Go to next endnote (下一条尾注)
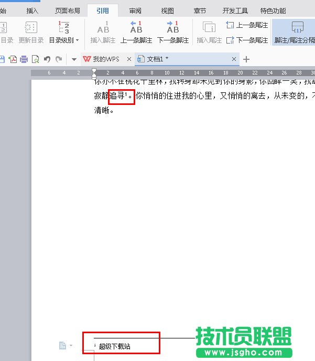315x361 pixels. pyautogui.click(x=247, y=40)
